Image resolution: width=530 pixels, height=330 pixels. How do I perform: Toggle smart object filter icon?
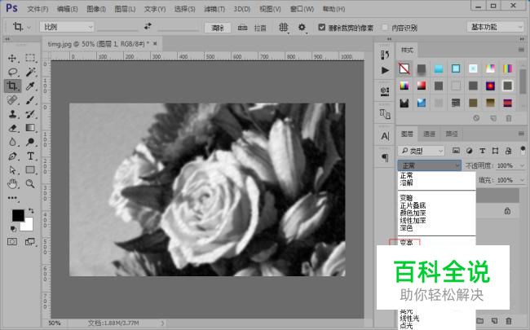(x=508, y=151)
